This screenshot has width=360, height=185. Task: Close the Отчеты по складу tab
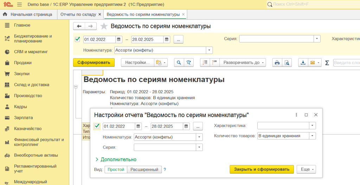(99, 14)
